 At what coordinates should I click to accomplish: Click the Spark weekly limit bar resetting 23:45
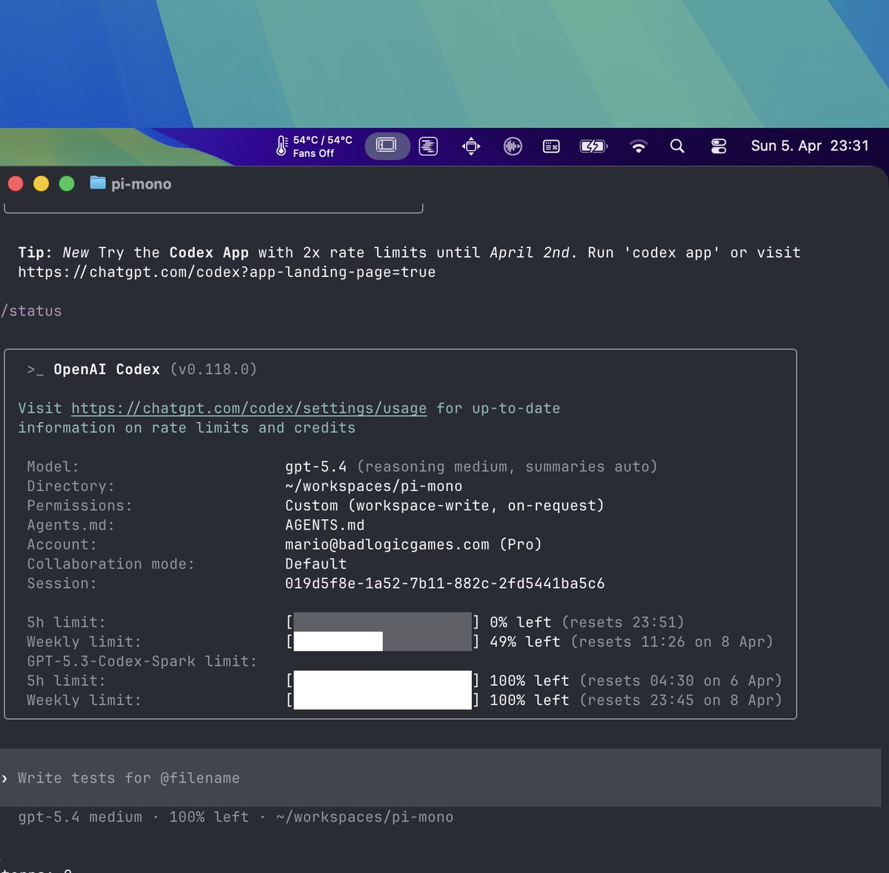(x=382, y=700)
